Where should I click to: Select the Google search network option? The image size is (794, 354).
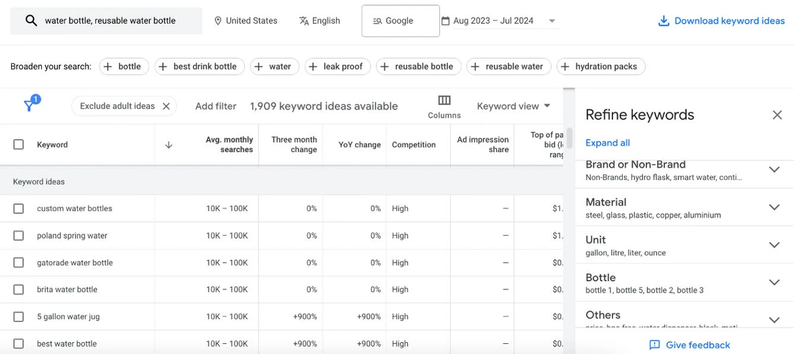tap(401, 21)
